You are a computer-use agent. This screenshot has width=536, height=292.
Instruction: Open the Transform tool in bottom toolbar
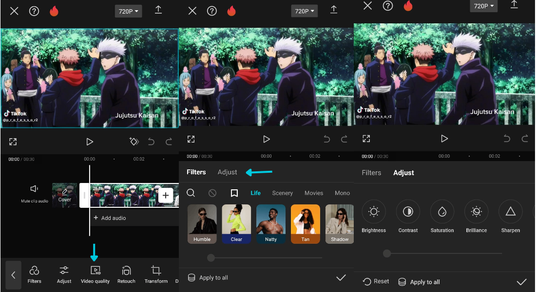(156, 274)
